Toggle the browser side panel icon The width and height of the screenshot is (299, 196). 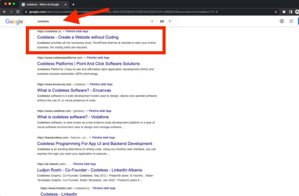tap(291, 12)
